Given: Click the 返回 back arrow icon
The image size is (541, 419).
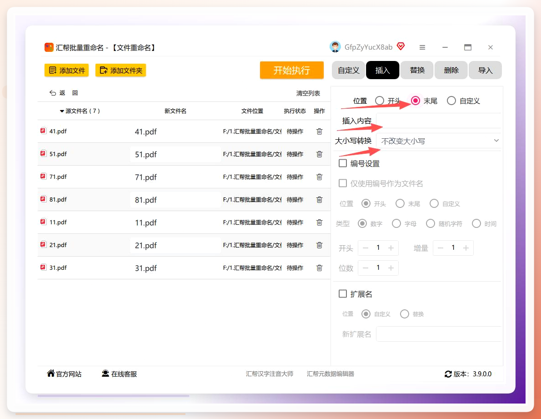Looking at the screenshot, I should coord(53,93).
